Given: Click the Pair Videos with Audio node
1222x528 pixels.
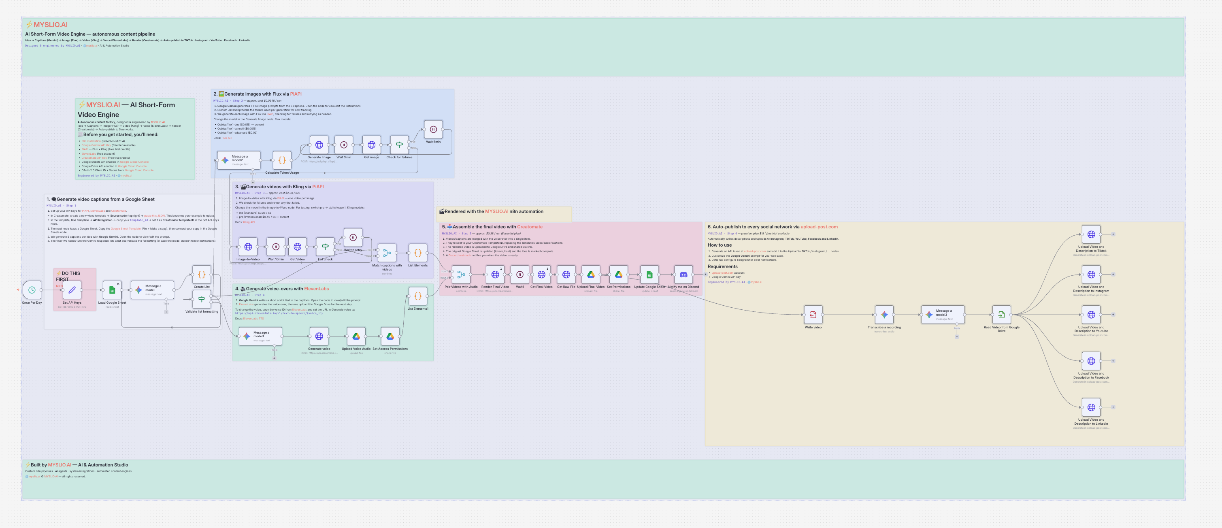Looking at the screenshot, I should pyautogui.click(x=461, y=275).
